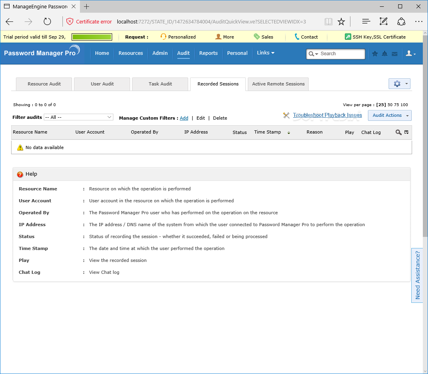Click the Password Manager Pro logo
This screenshot has height=374, width=428.
click(x=42, y=52)
